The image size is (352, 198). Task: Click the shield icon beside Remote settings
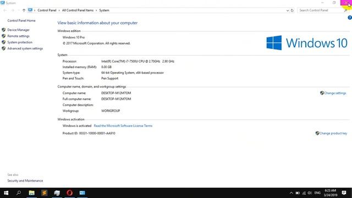point(4,36)
